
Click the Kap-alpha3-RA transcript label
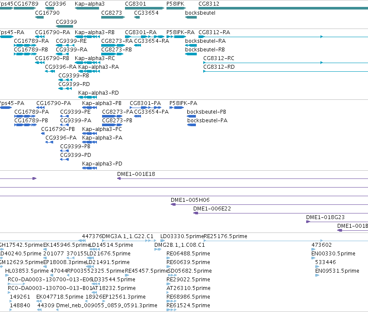click(99, 67)
